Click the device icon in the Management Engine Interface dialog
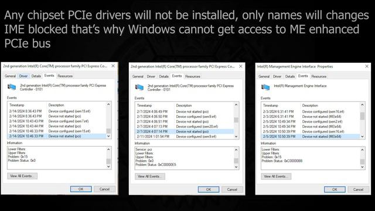 click(265, 87)
